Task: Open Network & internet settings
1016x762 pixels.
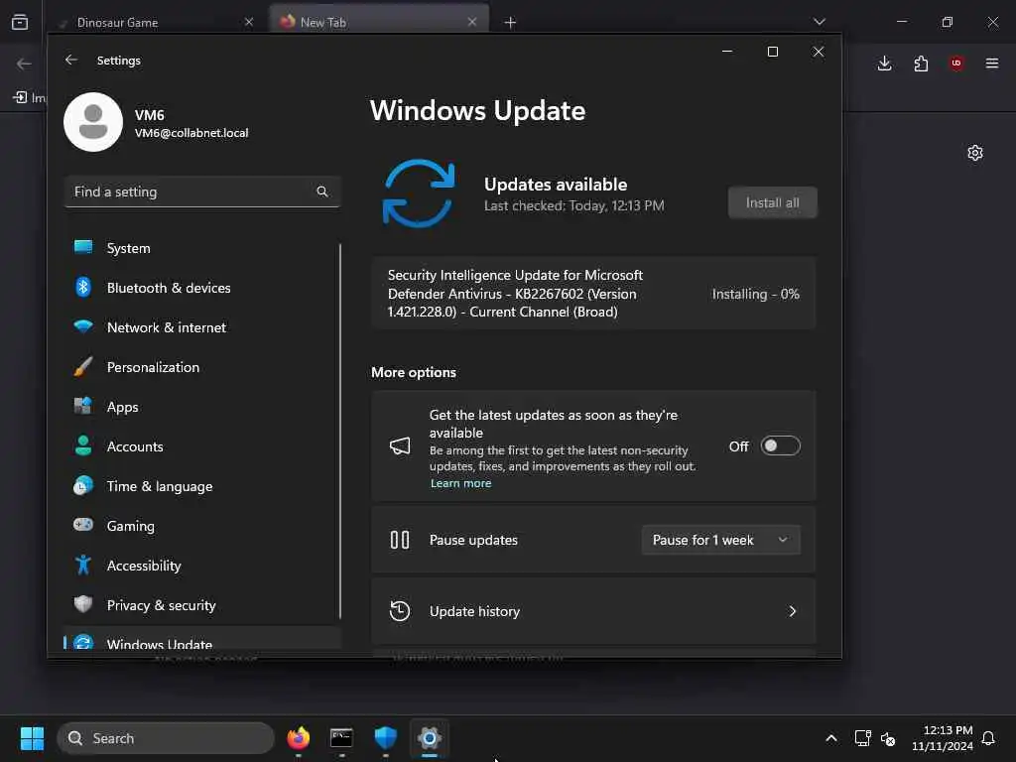Action: (x=201, y=327)
